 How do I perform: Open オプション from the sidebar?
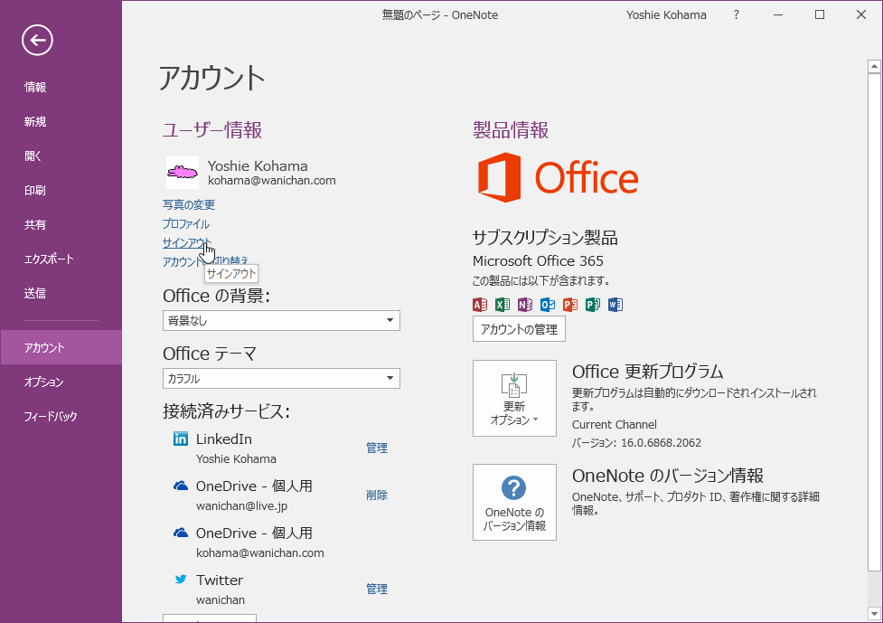coord(61,382)
